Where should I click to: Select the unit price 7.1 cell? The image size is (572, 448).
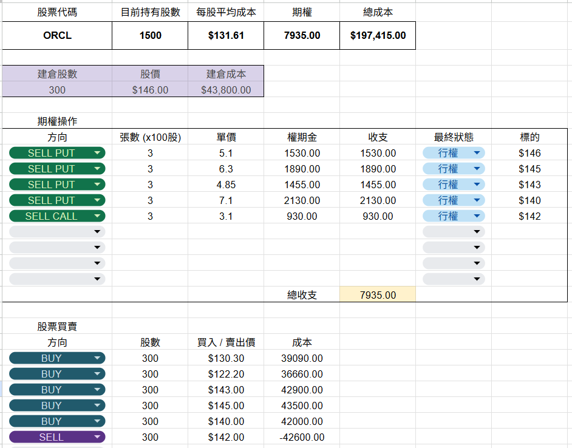(226, 200)
